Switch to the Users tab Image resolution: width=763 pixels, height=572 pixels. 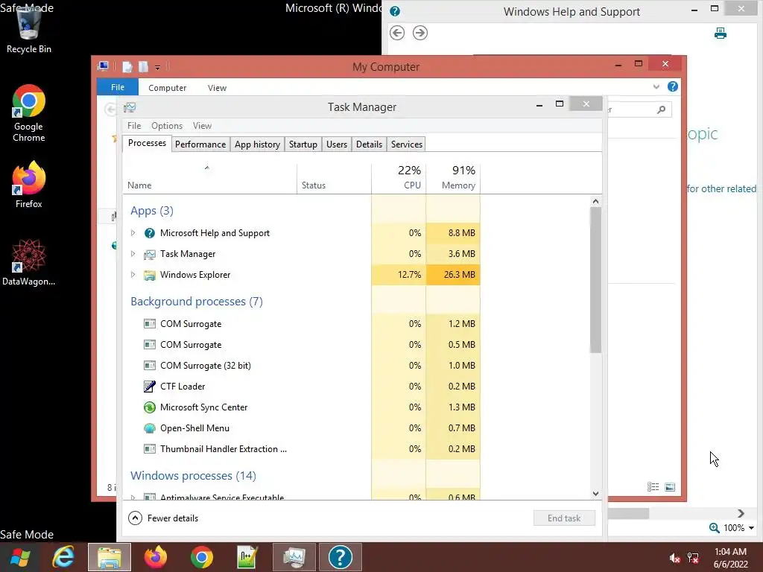coord(337,144)
